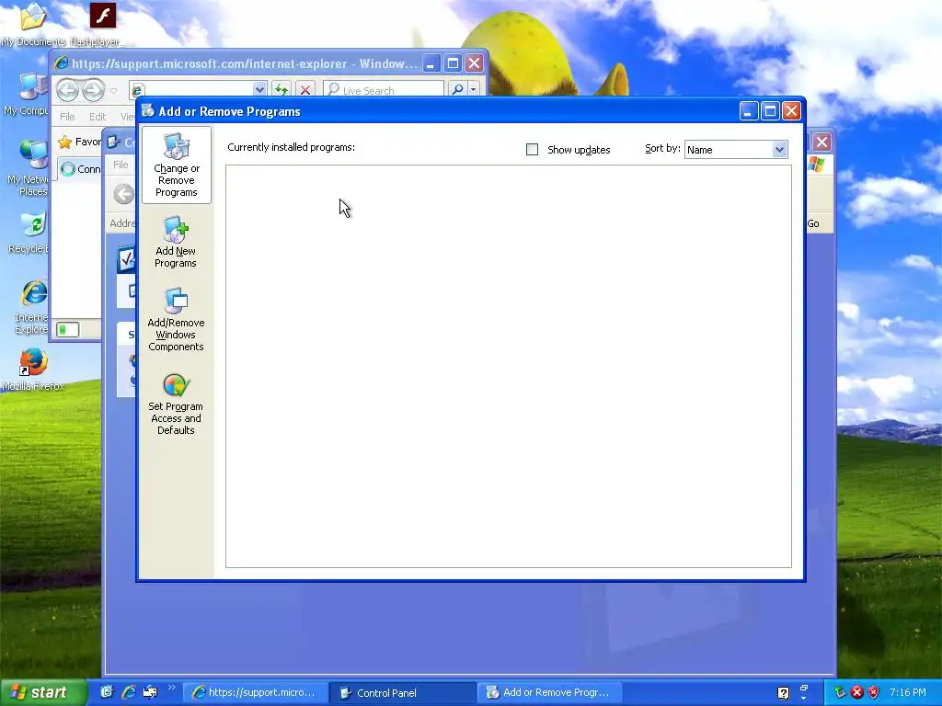Viewport: 942px width, 706px height.
Task: Click Control Panel title bar icon
Action: (113, 142)
